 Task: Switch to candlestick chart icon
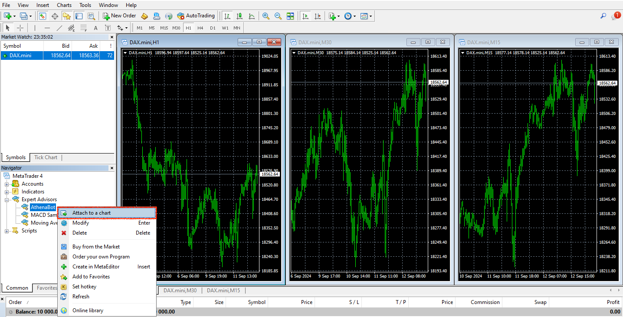(239, 16)
